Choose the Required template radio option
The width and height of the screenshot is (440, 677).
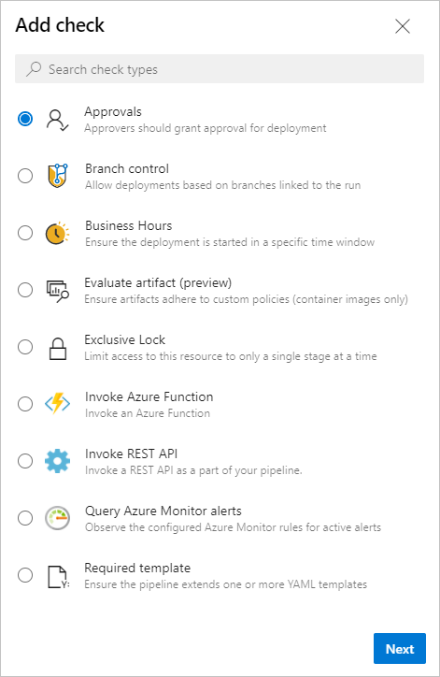tap(25, 575)
